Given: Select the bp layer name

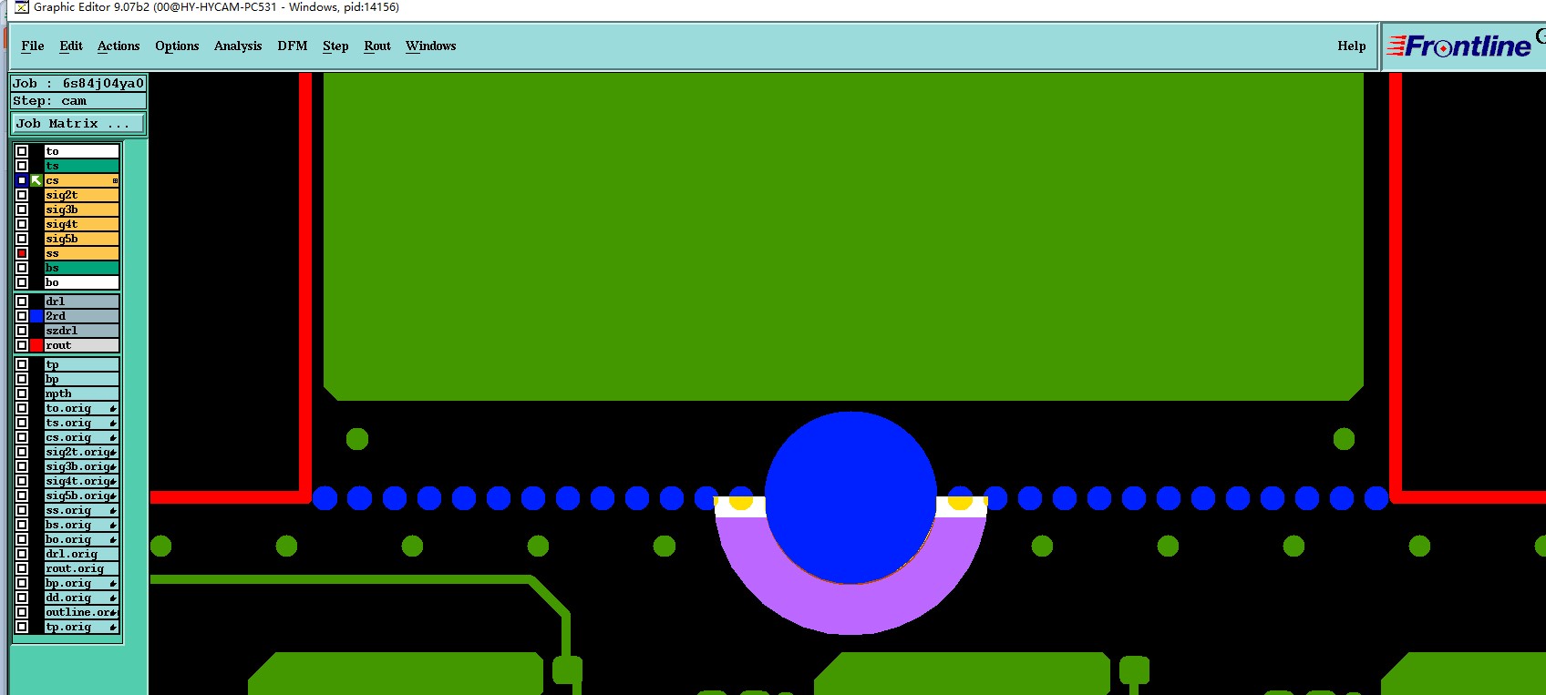Looking at the screenshot, I should 82,379.
